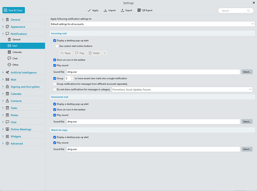This screenshot has height=191, width=257.
Task: Click the Tasks checklist icon
Action: click(7, 108)
